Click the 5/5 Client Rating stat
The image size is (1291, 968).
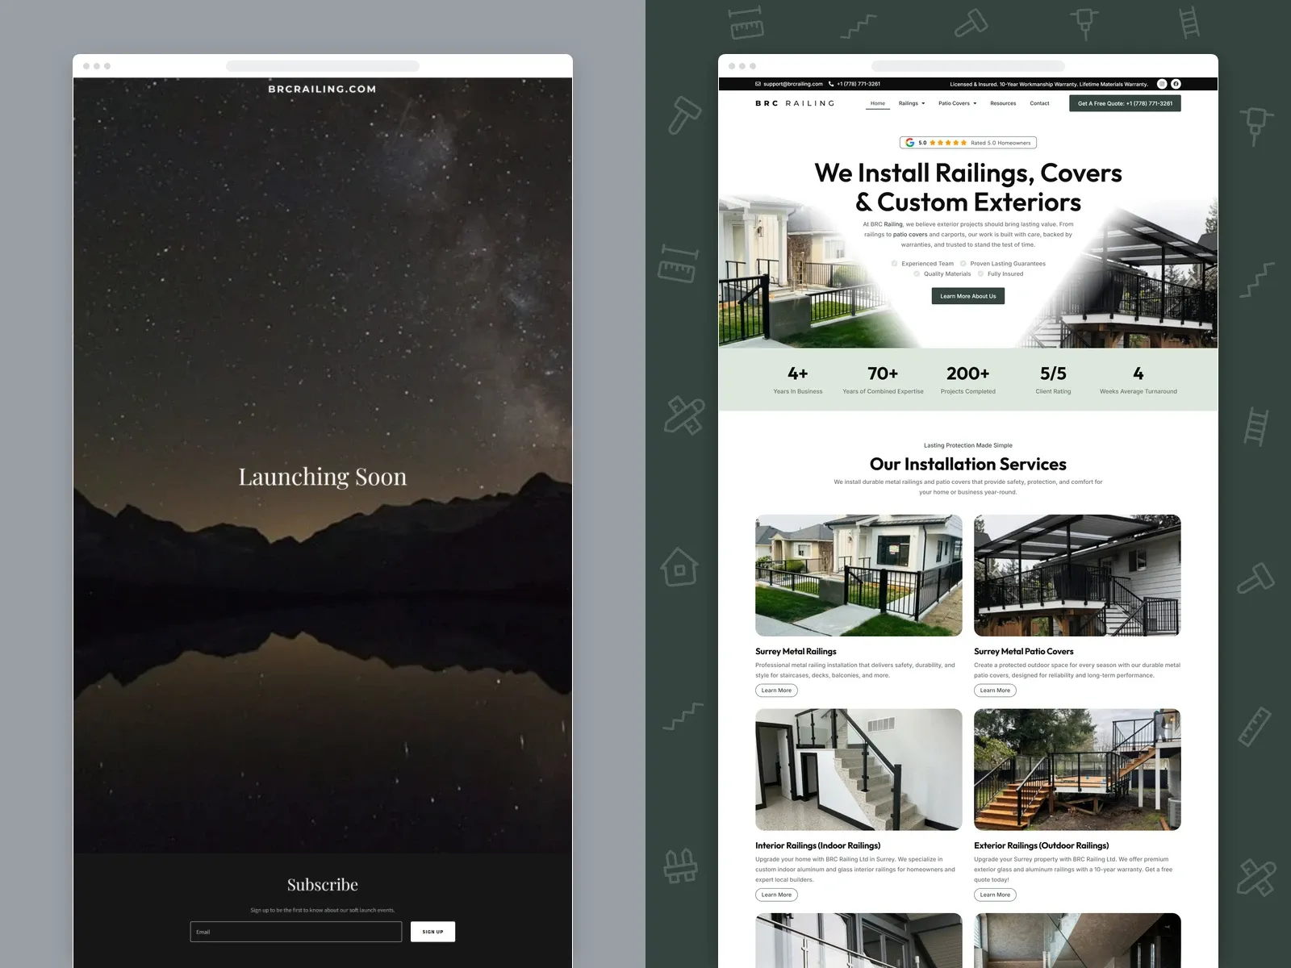[x=1053, y=380]
